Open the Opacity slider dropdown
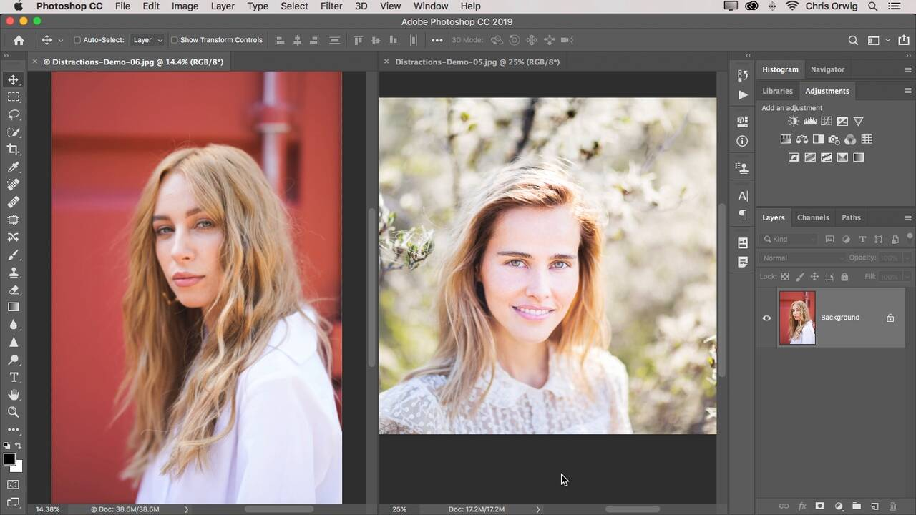 (x=907, y=258)
